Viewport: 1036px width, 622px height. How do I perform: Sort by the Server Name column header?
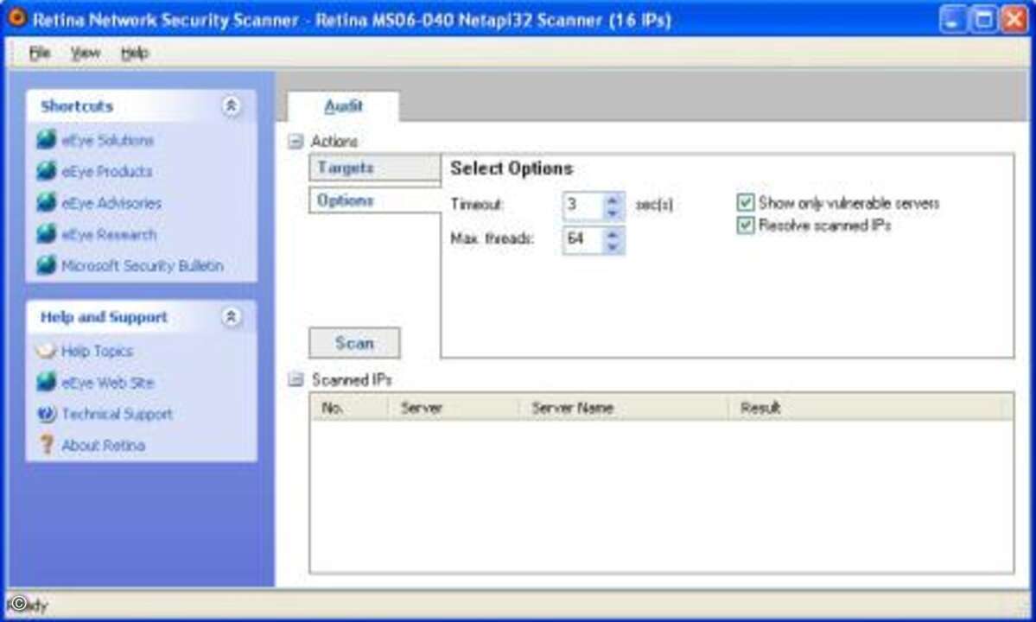[x=624, y=408]
